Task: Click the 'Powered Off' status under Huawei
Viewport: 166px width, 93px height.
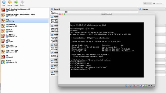Action: point(12,62)
